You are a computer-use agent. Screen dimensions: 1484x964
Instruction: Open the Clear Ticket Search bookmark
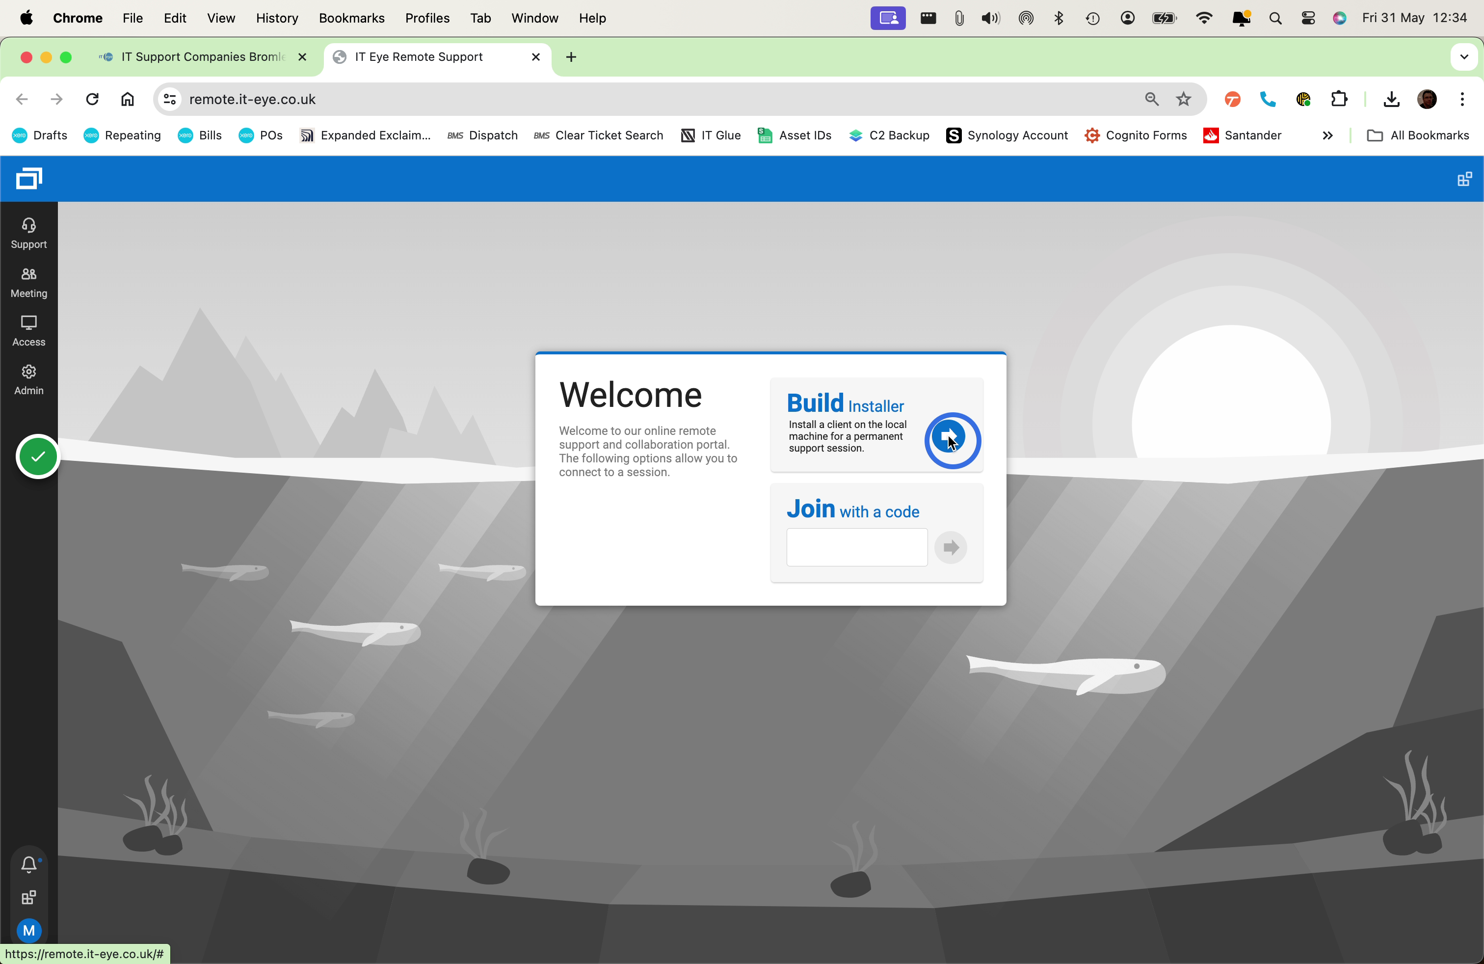(599, 135)
